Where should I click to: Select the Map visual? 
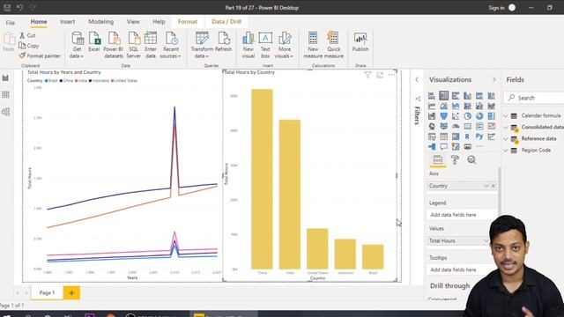click(432, 126)
